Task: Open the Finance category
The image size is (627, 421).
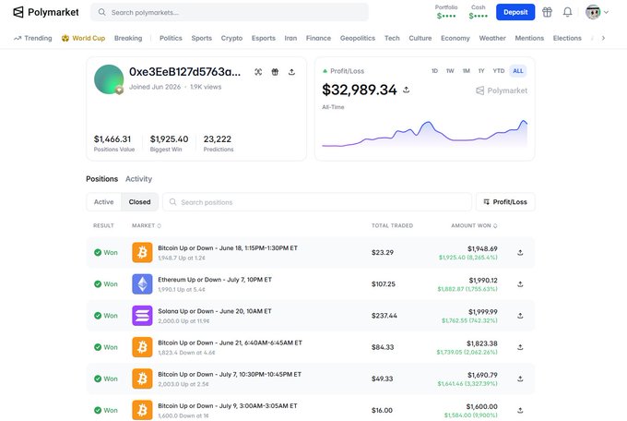Action: pyautogui.click(x=318, y=38)
